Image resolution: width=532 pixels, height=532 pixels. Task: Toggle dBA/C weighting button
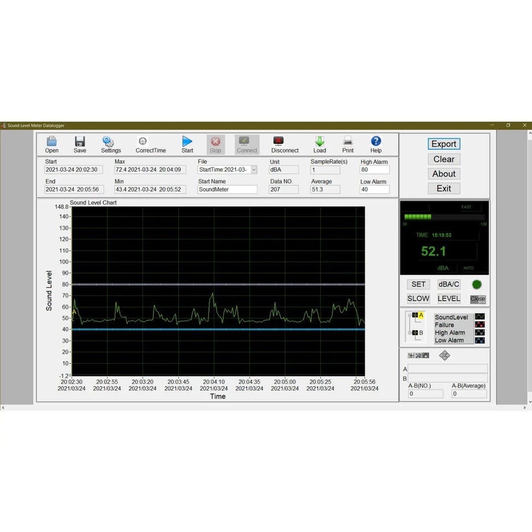tap(448, 284)
